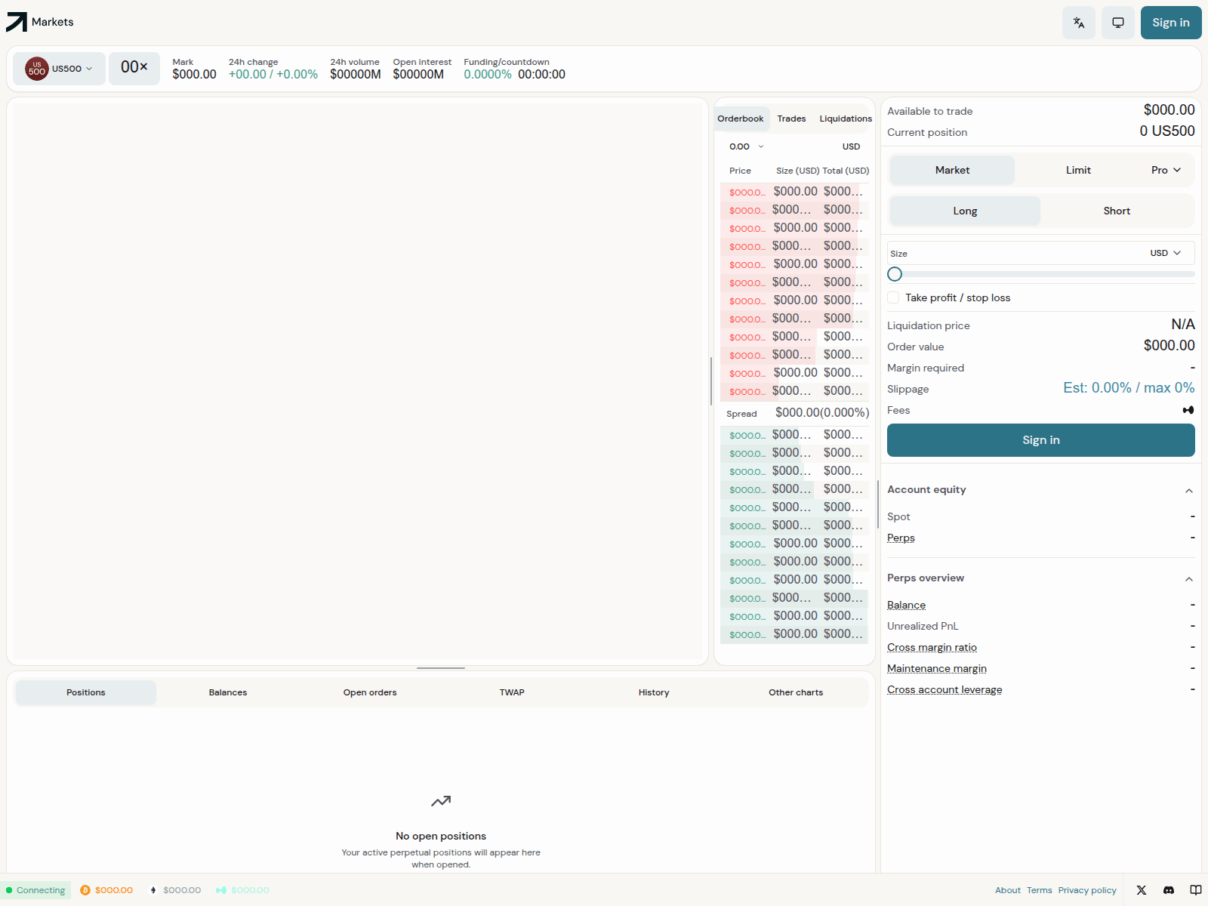Open the Pro order type dropdown
This screenshot has height=906, width=1208.
coord(1164,170)
